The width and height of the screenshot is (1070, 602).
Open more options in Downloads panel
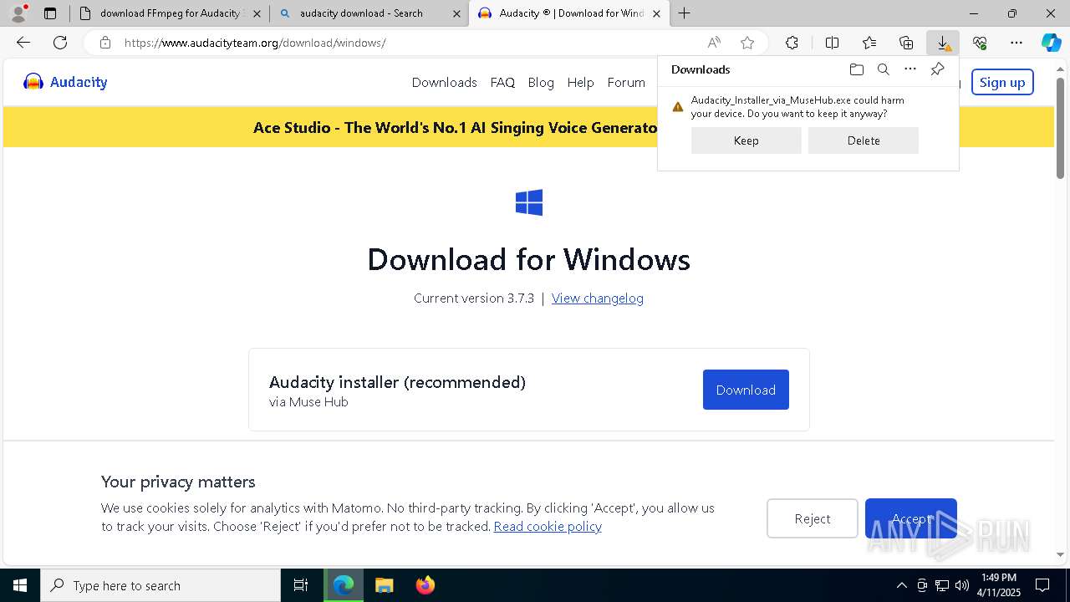tap(910, 69)
